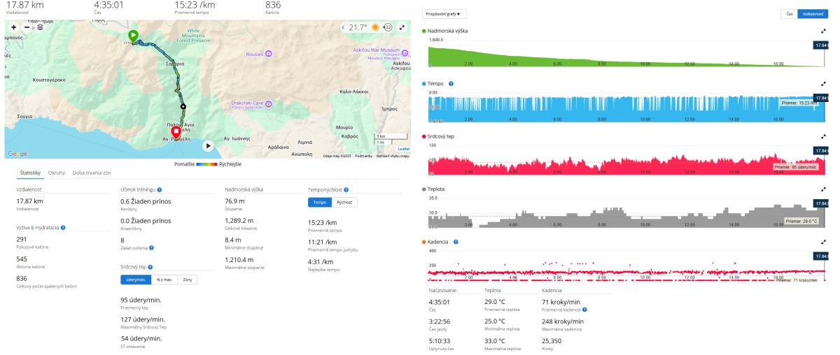Image resolution: width=840 pixels, height=355 pixels.
Task: Zoom out on the map
Action: [x=27, y=27]
